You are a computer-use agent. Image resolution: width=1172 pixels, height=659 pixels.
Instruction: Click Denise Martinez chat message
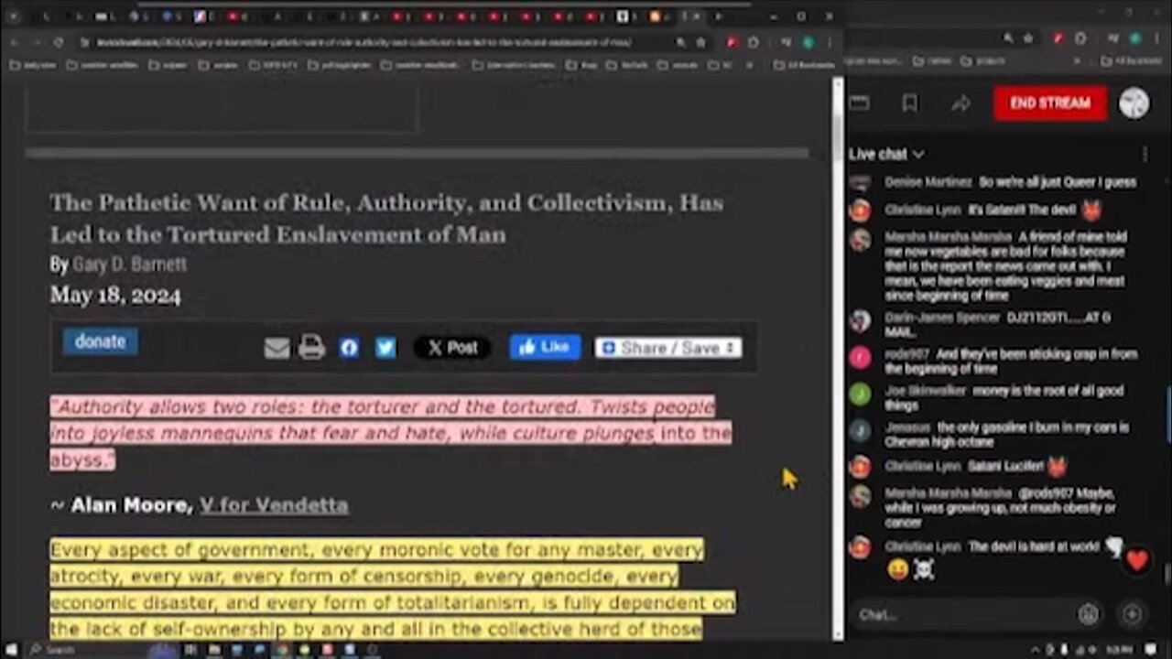tap(1010, 182)
